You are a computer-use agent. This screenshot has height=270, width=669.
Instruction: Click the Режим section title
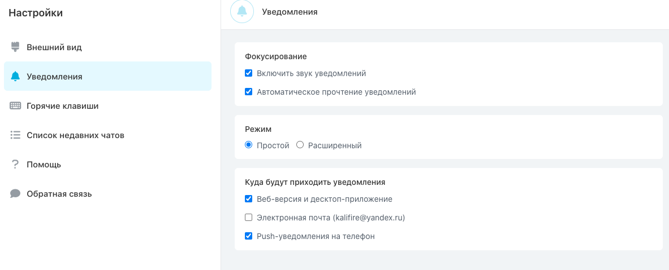(258, 129)
